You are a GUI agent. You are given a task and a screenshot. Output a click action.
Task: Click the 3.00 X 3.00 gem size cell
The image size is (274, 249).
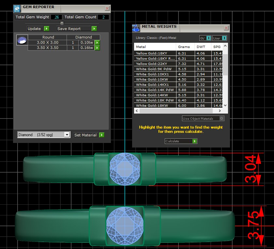(47, 42)
